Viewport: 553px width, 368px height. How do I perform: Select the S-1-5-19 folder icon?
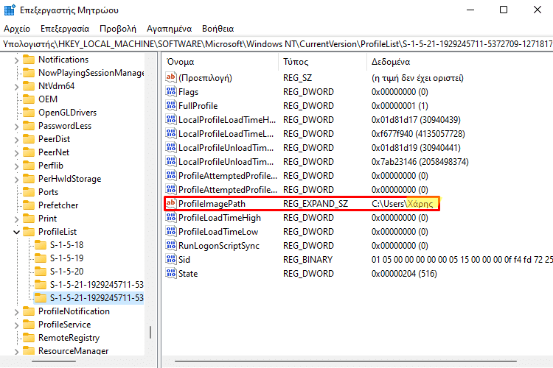point(41,258)
